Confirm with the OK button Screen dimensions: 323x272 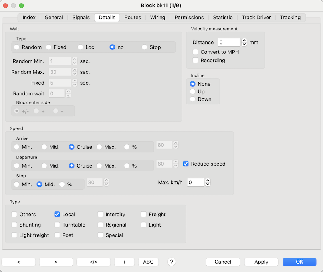[x=299, y=262]
